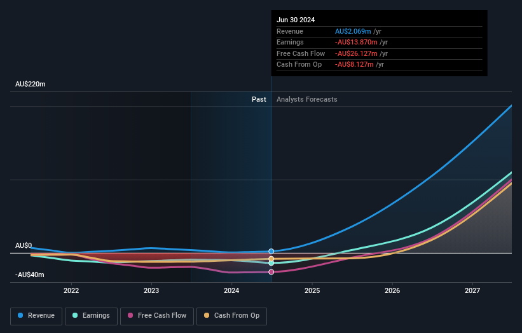Image resolution: width=522 pixels, height=333 pixels.
Task: Click the -AU$26.127m free cash flow value
Action: tap(356, 53)
